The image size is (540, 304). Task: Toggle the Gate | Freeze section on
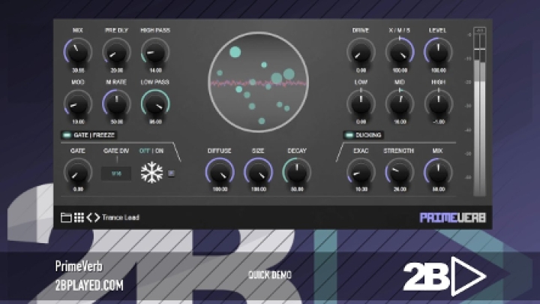pos(67,135)
